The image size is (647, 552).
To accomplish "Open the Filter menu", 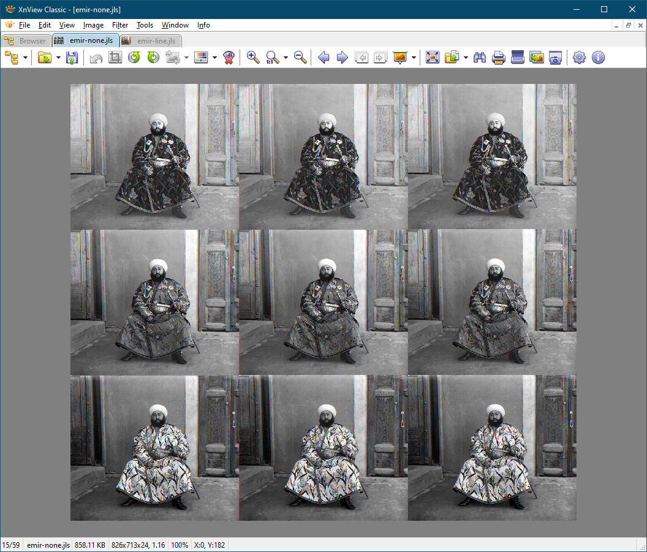I will point(120,25).
